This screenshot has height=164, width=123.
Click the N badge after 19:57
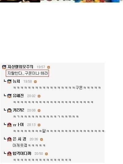[x=49, y=67]
